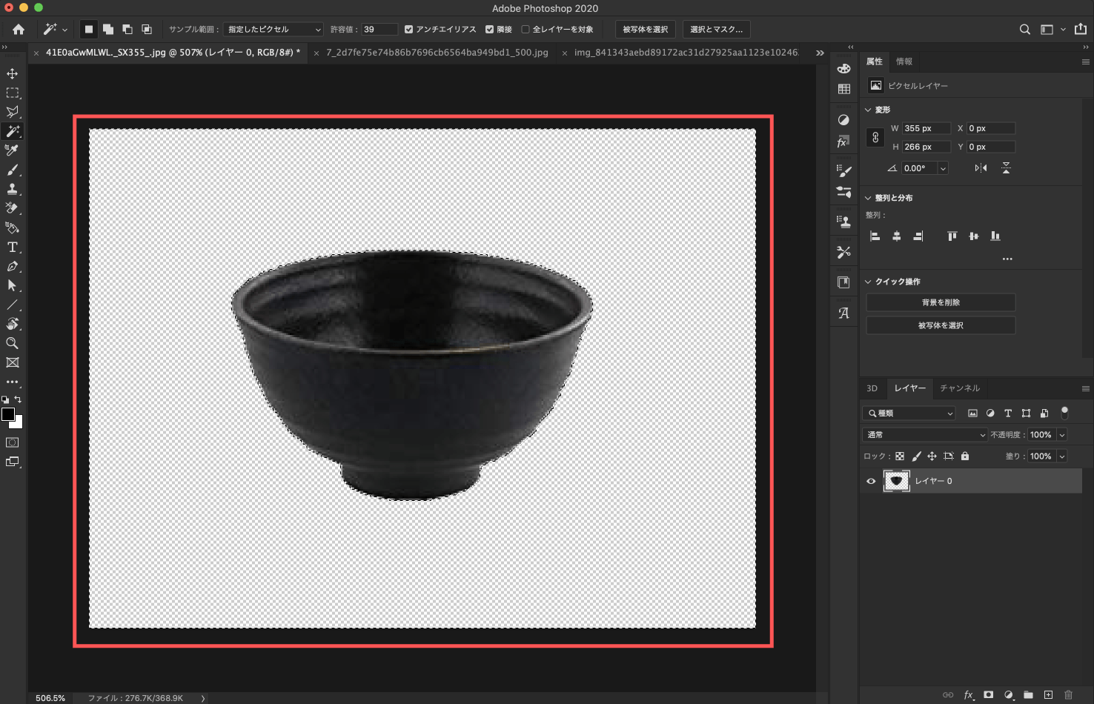Select the Rectangular Marquee tool
This screenshot has height=704, width=1094.
13,93
